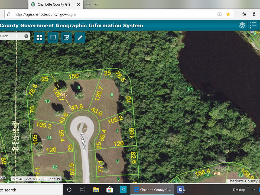Image resolution: width=260 pixels, height=195 pixels.
Task: Click the Charlotte County attribution link
Action: point(242,181)
